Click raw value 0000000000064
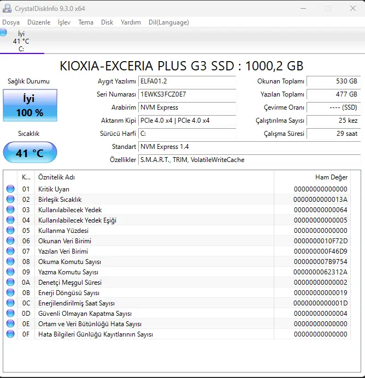 pyautogui.click(x=320, y=210)
